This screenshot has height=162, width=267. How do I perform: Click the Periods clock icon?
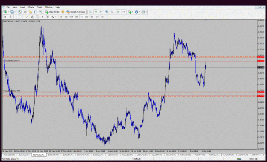click(x=136, y=12)
